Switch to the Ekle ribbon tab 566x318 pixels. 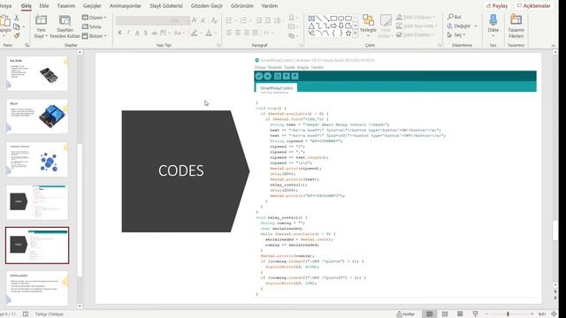pos(44,6)
